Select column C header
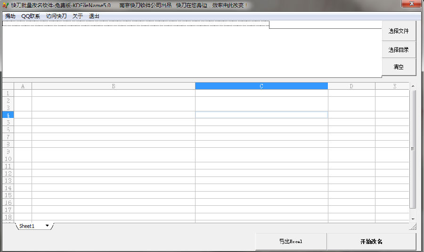 [261, 86]
